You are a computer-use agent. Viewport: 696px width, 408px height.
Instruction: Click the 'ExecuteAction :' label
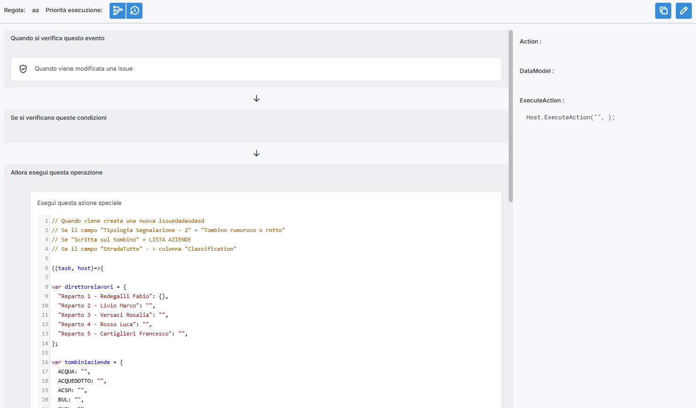point(541,101)
